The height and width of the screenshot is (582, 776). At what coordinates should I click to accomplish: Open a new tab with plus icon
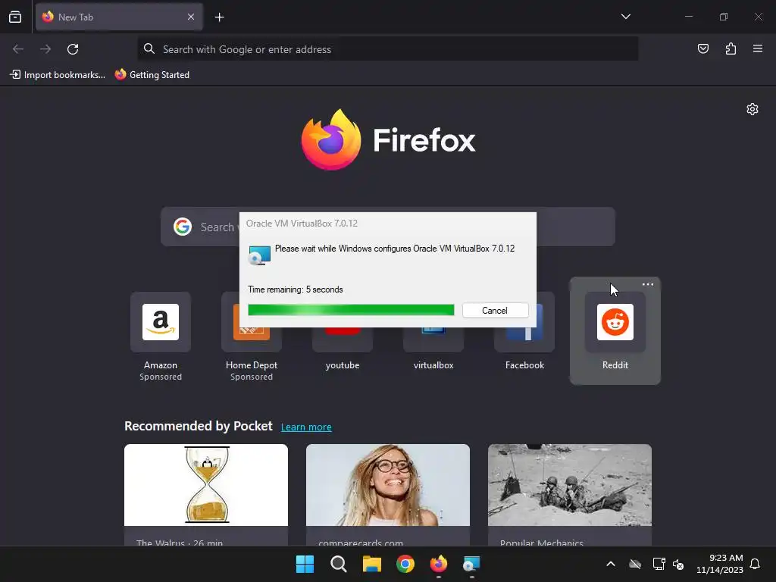pyautogui.click(x=219, y=17)
